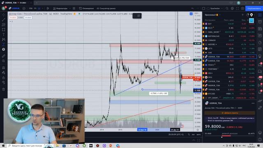Click the chart time axis settings gear
263x148 pixels.
pyautogui.click(x=198, y=130)
